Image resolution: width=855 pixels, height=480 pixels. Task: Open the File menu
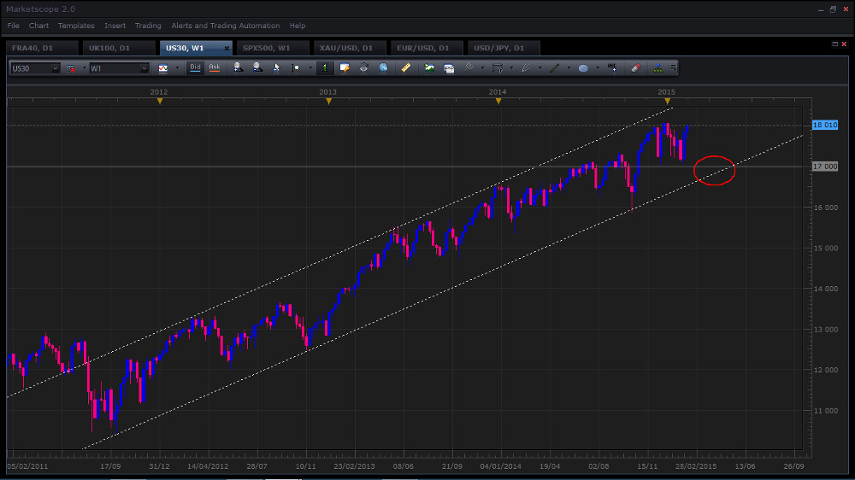13,26
